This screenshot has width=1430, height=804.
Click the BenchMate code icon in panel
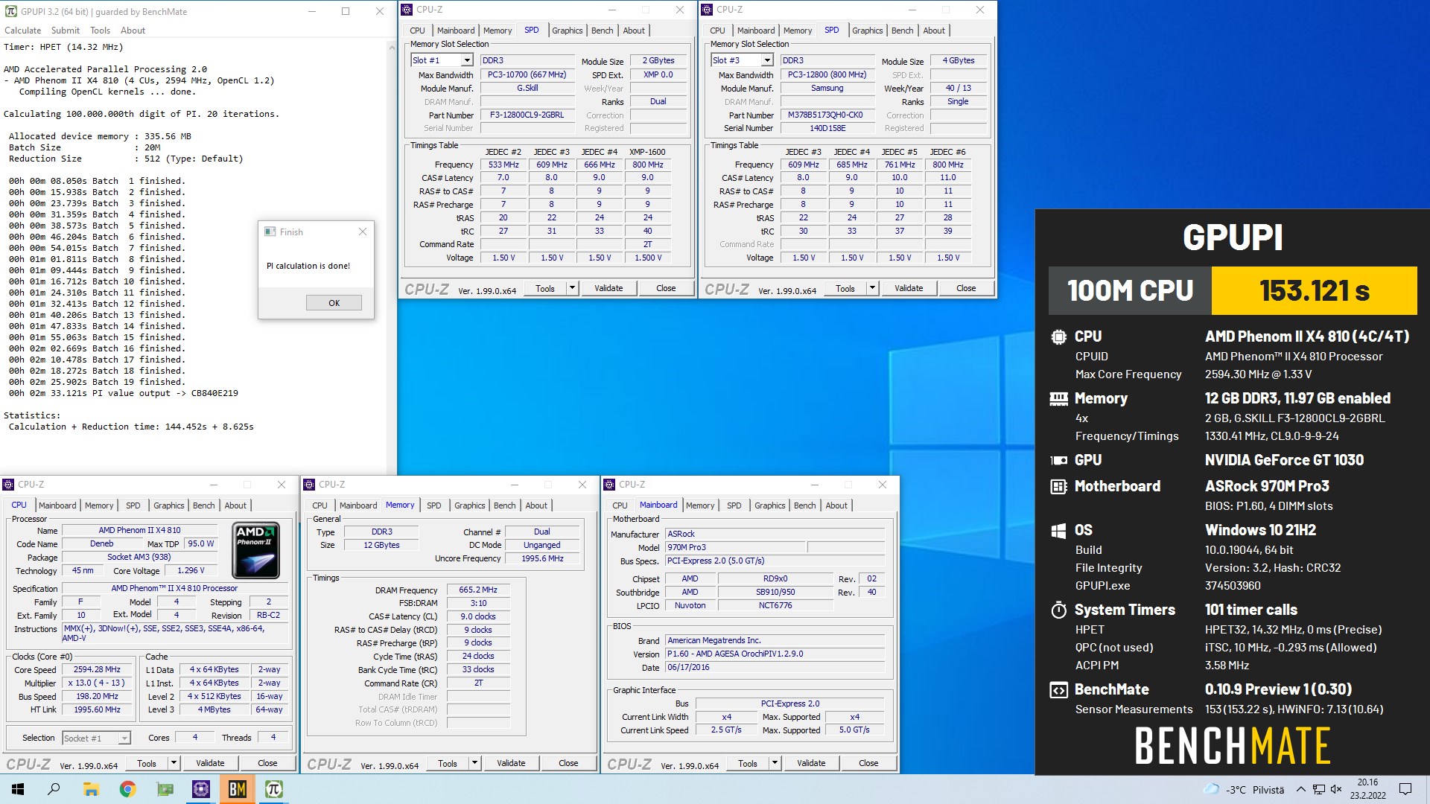coord(1058,689)
